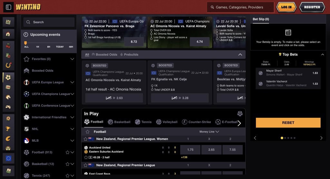Expand the MLB chevron
The width and height of the screenshot is (330, 179).
point(72,141)
